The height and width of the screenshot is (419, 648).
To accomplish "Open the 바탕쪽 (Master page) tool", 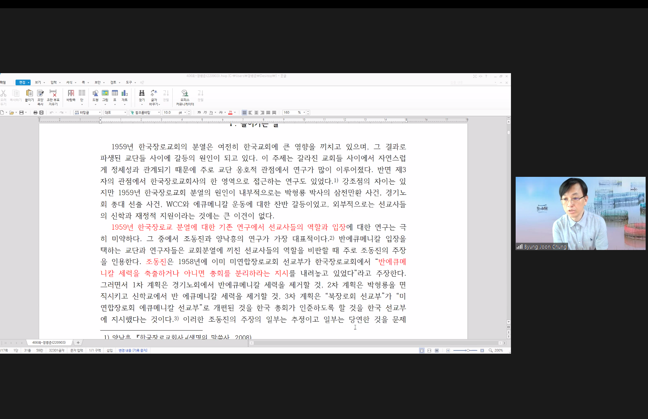I will (71, 93).
